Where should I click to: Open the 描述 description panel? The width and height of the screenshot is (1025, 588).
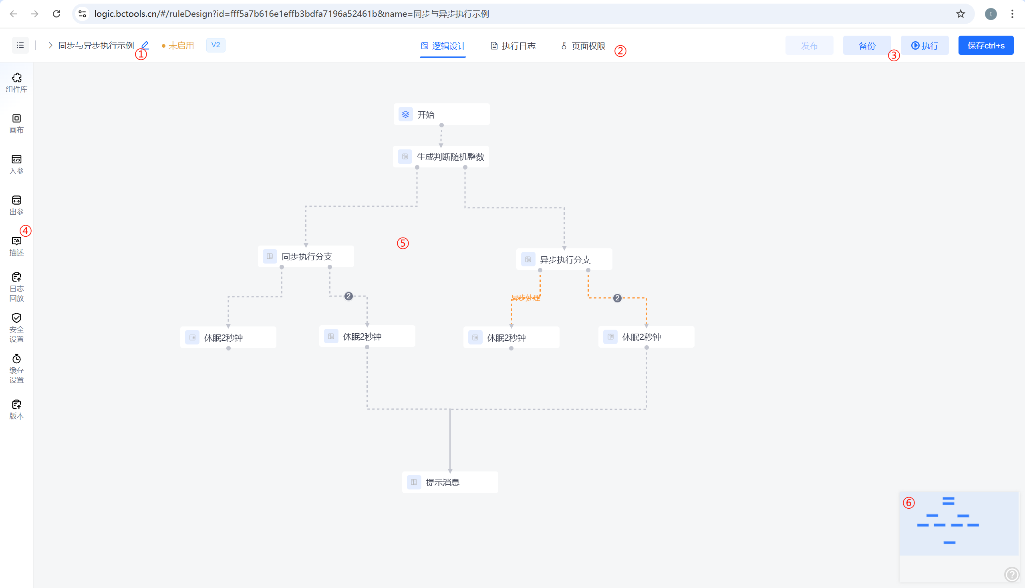coord(16,246)
